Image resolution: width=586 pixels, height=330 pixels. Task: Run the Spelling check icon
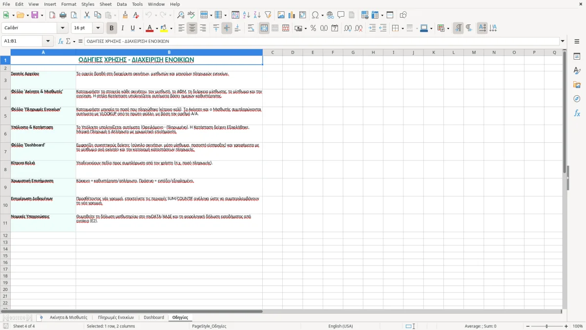pos(191,15)
